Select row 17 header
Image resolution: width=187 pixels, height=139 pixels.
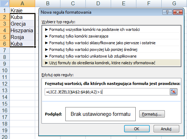point(5,117)
